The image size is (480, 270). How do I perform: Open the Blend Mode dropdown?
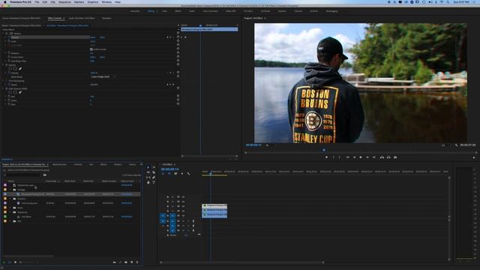[x=103, y=76]
